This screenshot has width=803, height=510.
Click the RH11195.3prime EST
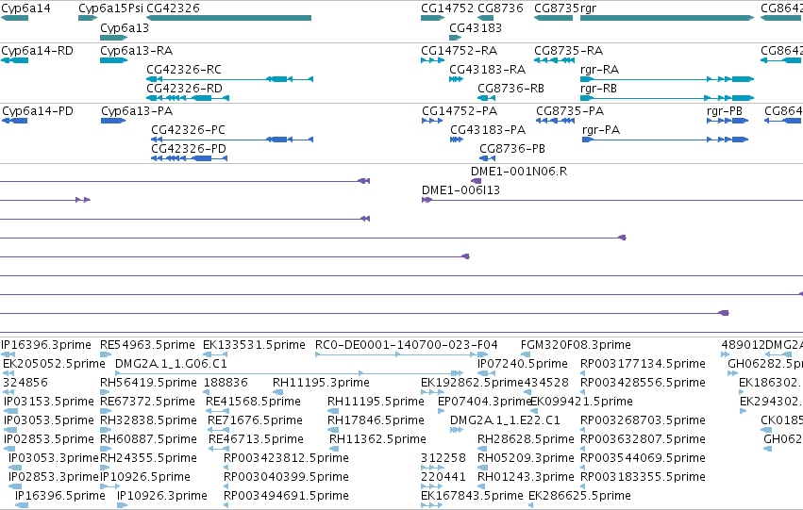pos(278,392)
